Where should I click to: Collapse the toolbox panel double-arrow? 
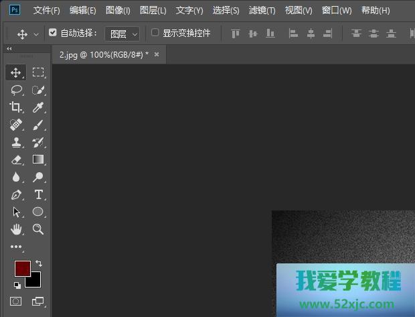[9, 49]
